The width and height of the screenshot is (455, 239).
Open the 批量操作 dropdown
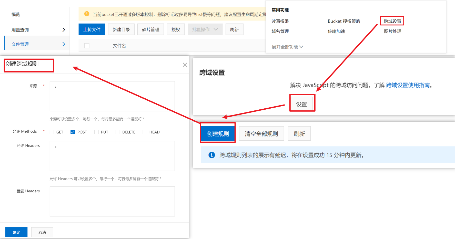[205, 29]
